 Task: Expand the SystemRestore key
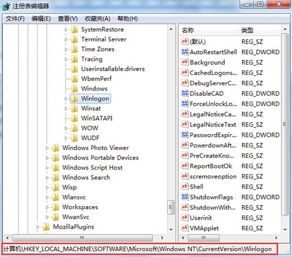66,29
